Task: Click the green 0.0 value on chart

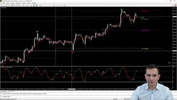Action: click(169, 63)
